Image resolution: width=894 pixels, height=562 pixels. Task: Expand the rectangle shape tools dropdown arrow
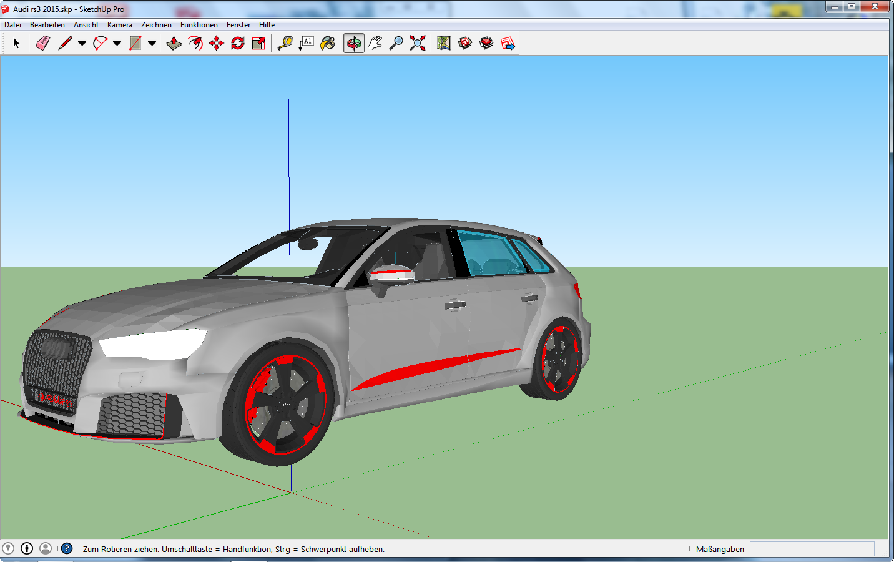click(152, 44)
